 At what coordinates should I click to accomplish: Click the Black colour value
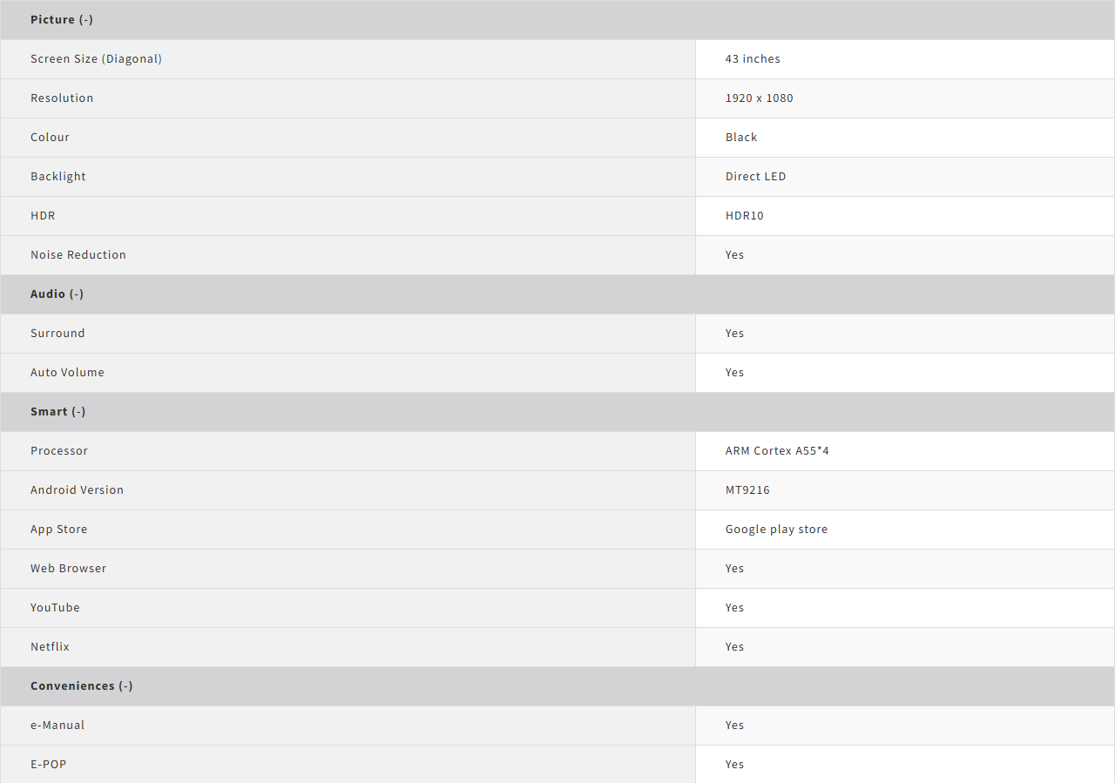[741, 137]
